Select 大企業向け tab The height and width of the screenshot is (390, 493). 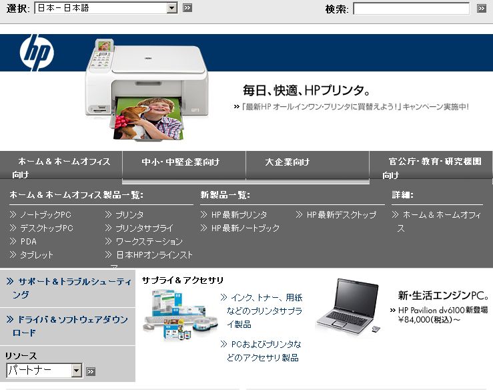[x=308, y=165]
